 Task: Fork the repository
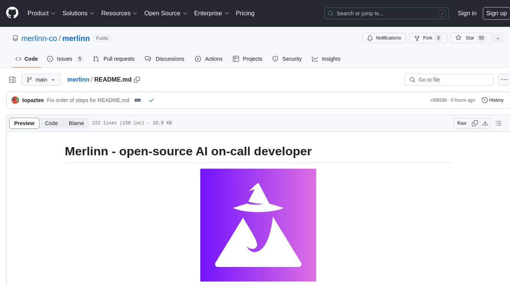pos(428,38)
